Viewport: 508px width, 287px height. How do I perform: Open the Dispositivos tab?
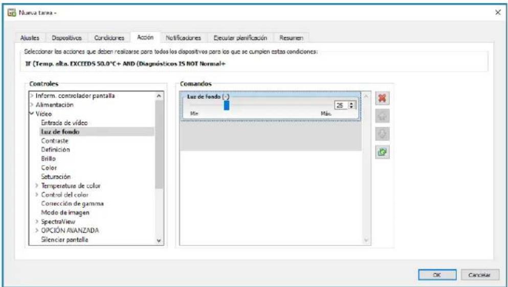point(67,38)
